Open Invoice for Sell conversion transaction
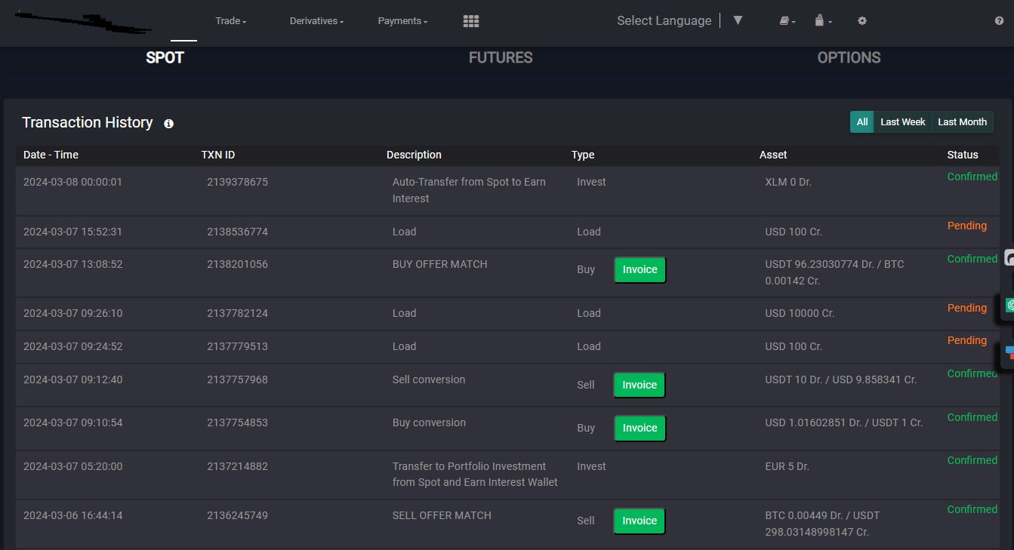 pos(640,386)
